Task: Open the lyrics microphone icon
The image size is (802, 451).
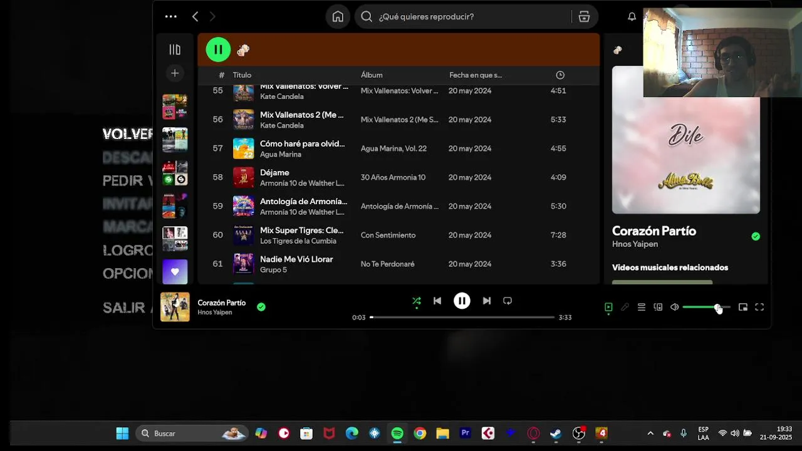Action: [x=625, y=308]
